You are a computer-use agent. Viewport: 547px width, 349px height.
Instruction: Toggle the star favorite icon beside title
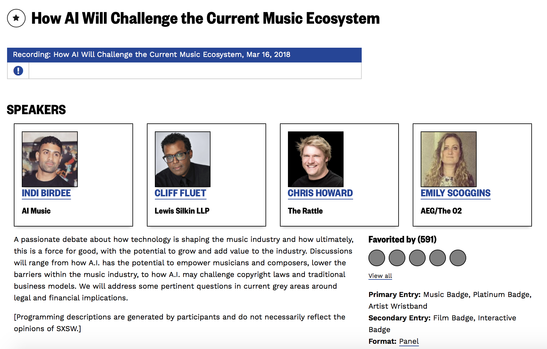[16, 18]
